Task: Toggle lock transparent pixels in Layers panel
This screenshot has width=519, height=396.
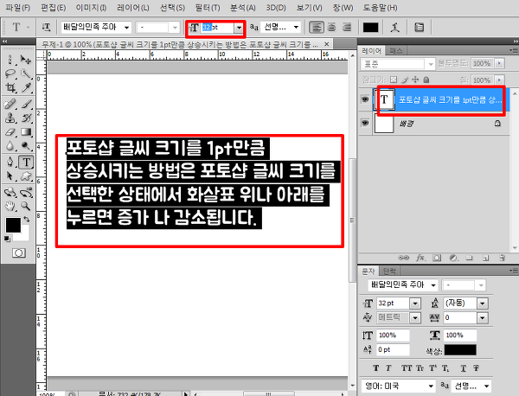Action: coord(394,80)
